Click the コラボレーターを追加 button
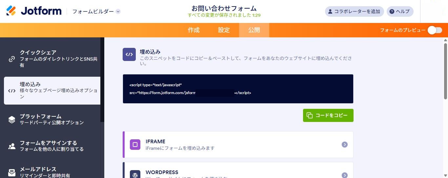 [x=355, y=11]
